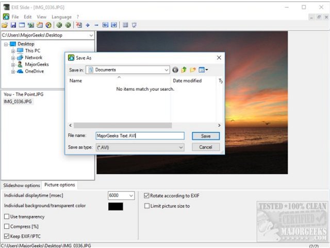Image resolution: width=330 pixels, height=248 pixels.
Task: Select Network in the folder tree
Action: [x=34, y=58]
